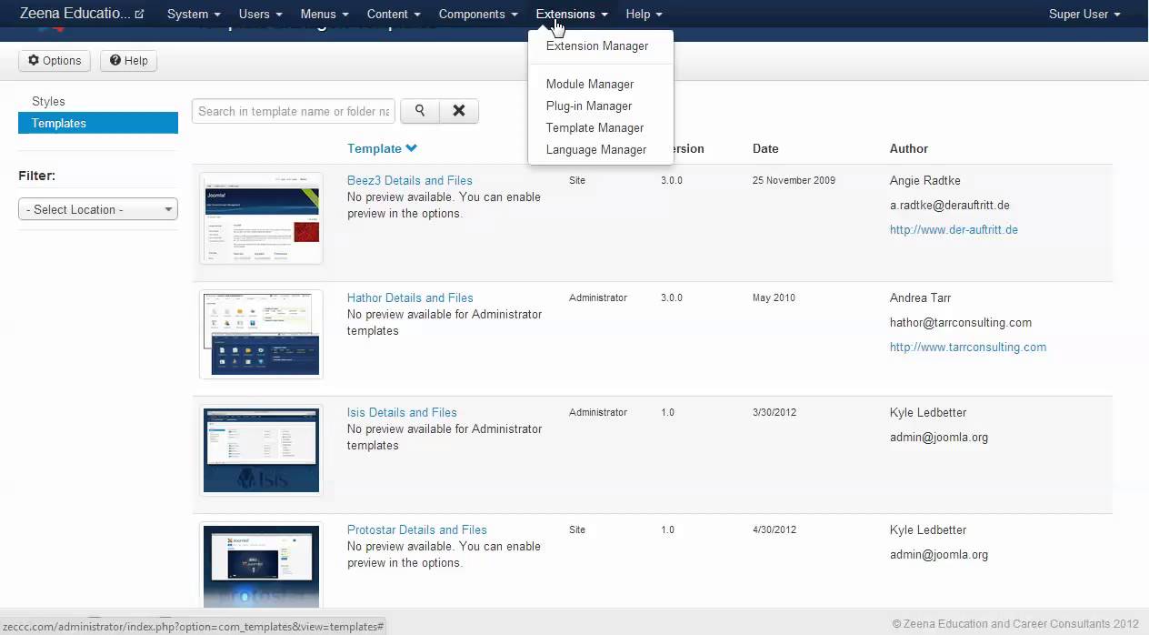This screenshot has width=1149, height=635.
Task: Open the Content menu
Action: [x=394, y=15]
